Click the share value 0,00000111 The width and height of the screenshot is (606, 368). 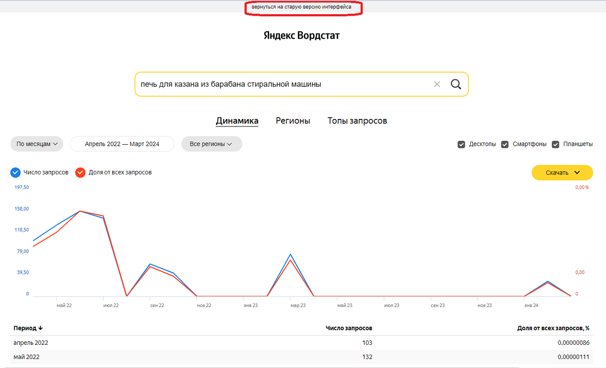coord(574,357)
